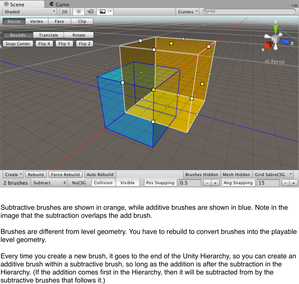Screen dimensions: 299x284
Task: Open the panel options menu icon at top right
Action: click(x=295, y=6)
